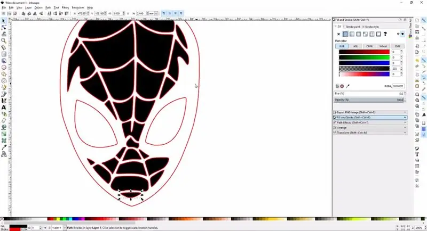Image resolution: width=427 pixels, height=231 pixels.
Task: Set fill to Radial gradient
Action: pos(358,34)
